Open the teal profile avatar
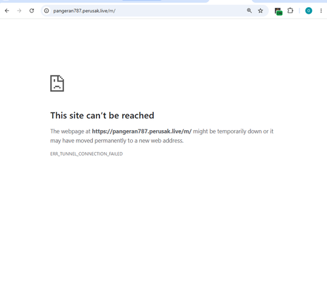The height and width of the screenshot is (289, 327). pyautogui.click(x=309, y=10)
